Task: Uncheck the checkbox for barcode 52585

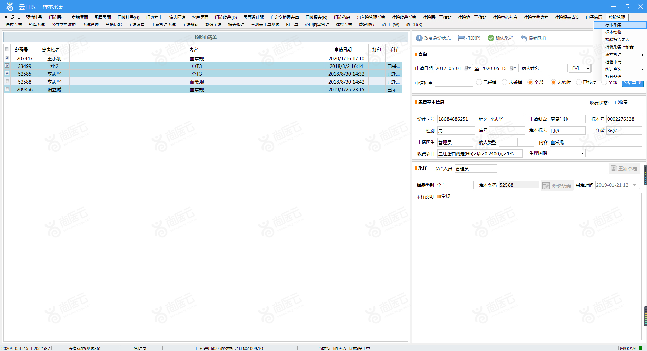Action: tap(7, 73)
